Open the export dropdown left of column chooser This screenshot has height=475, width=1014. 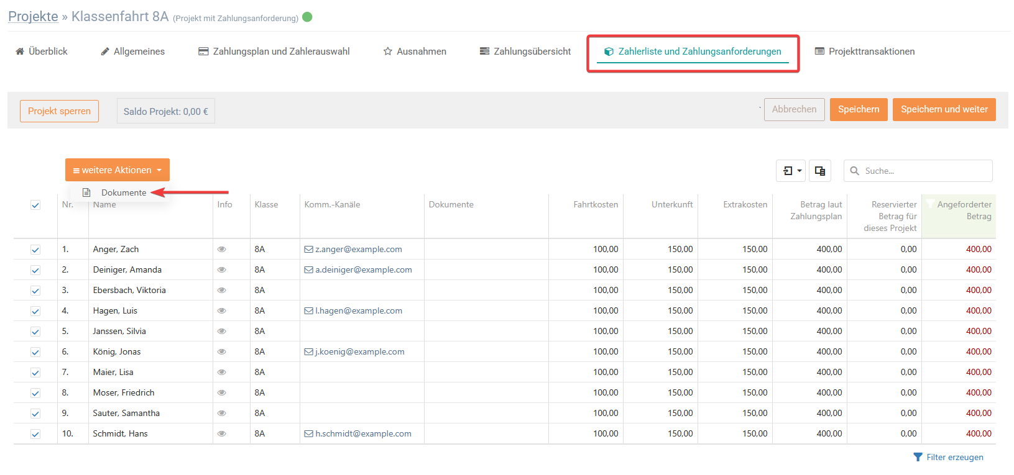point(791,171)
